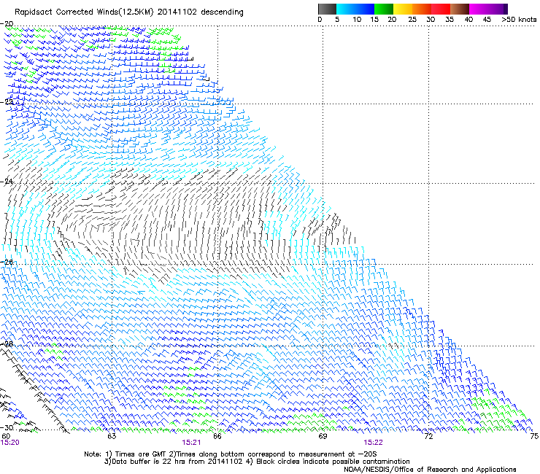Image resolution: width=540 pixels, height=474 pixels.
Task: Click the note line 'Times are GMT'
Action: coord(139,454)
